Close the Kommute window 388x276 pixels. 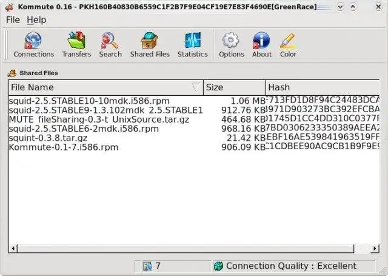pos(378,7)
